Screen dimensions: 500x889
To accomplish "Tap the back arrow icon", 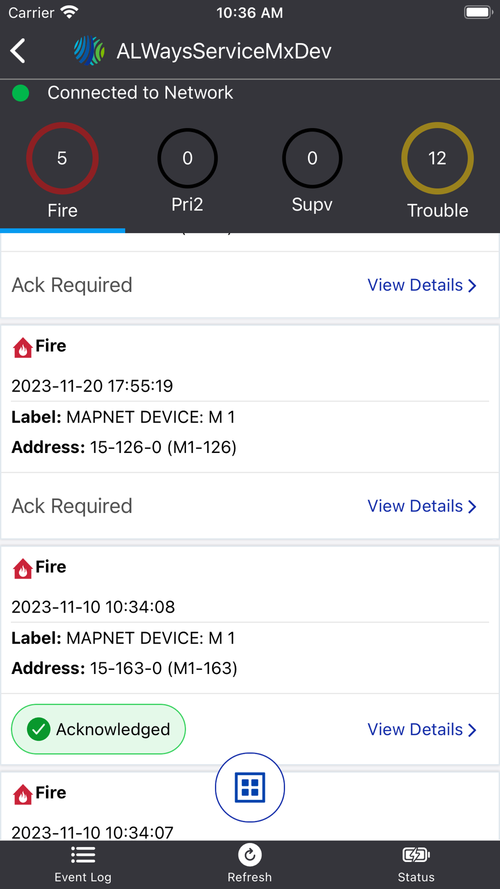I will pyautogui.click(x=18, y=51).
